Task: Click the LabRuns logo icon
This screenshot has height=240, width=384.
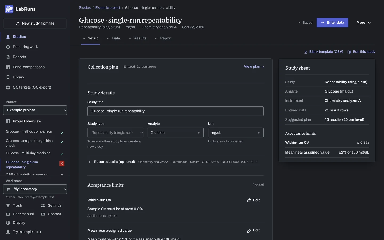Action: (x=9, y=9)
